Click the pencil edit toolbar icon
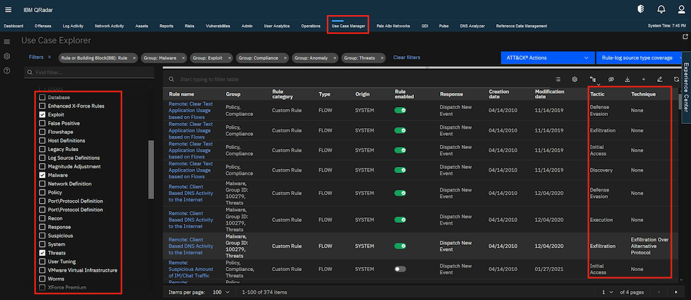 [660, 79]
